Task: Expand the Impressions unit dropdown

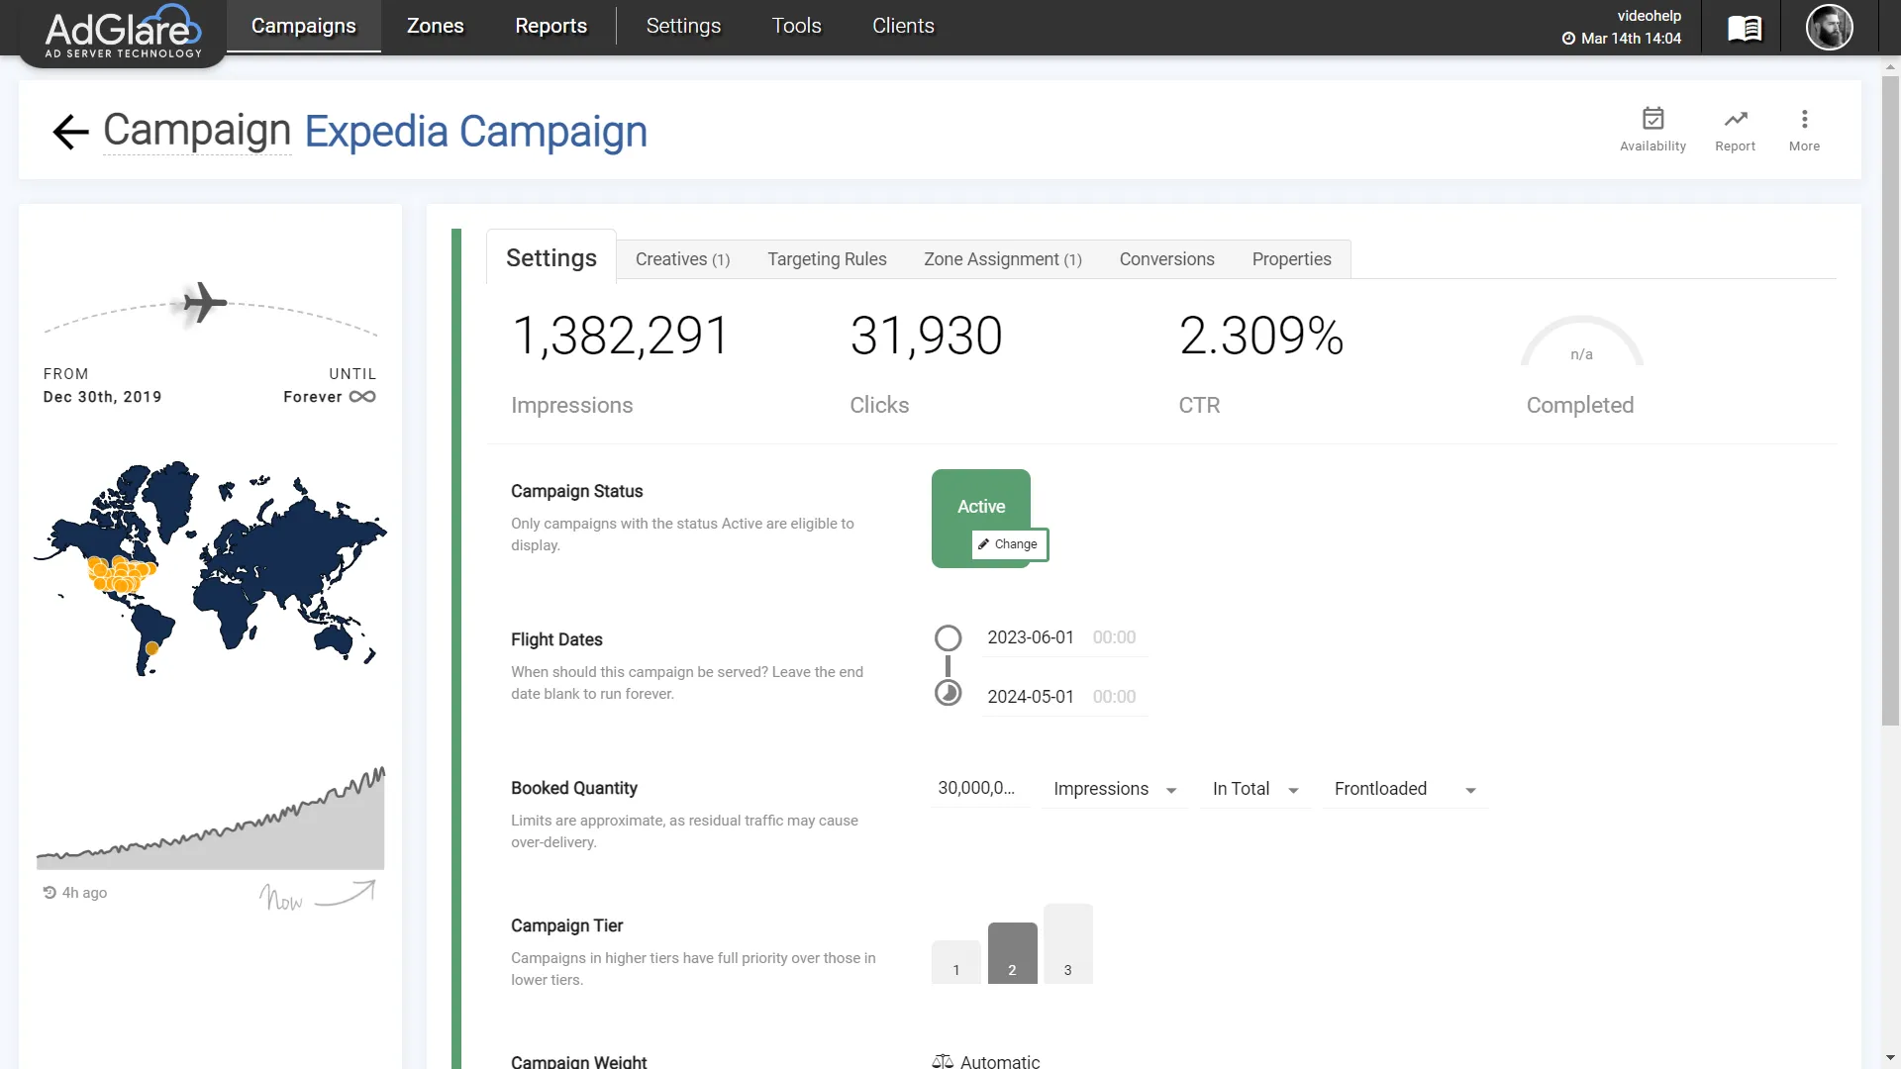Action: pyautogui.click(x=1114, y=789)
